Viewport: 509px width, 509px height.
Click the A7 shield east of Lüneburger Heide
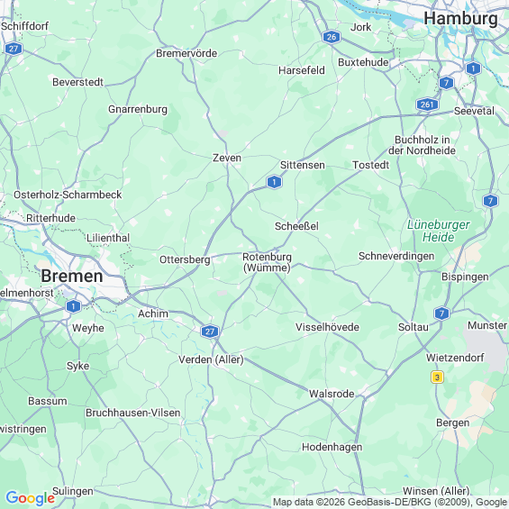coord(490,201)
